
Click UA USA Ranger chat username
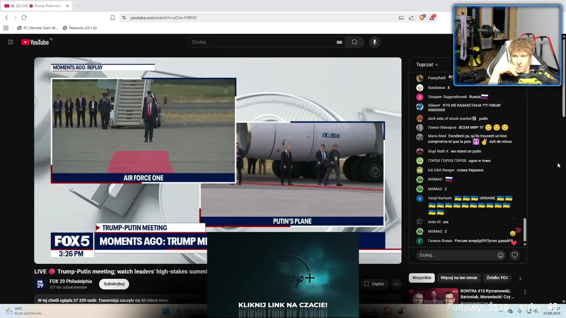click(x=441, y=170)
